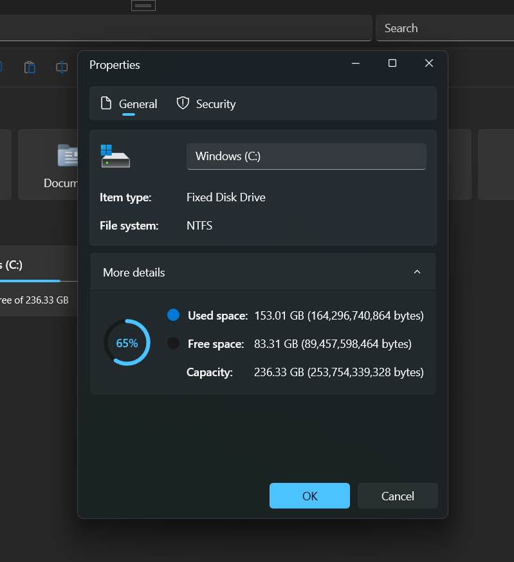Viewport: 514px width, 562px height.
Task: Click the Properties window title
Action: (115, 65)
